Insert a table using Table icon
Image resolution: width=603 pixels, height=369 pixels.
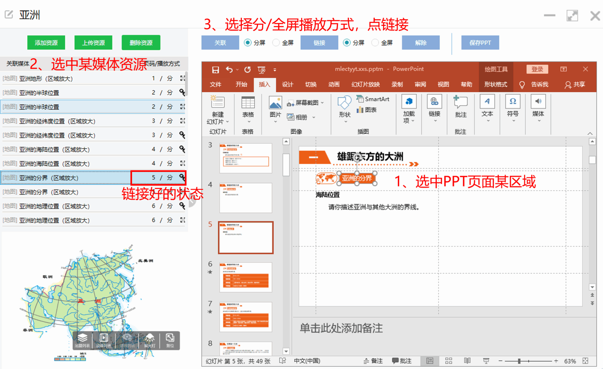click(248, 103)
